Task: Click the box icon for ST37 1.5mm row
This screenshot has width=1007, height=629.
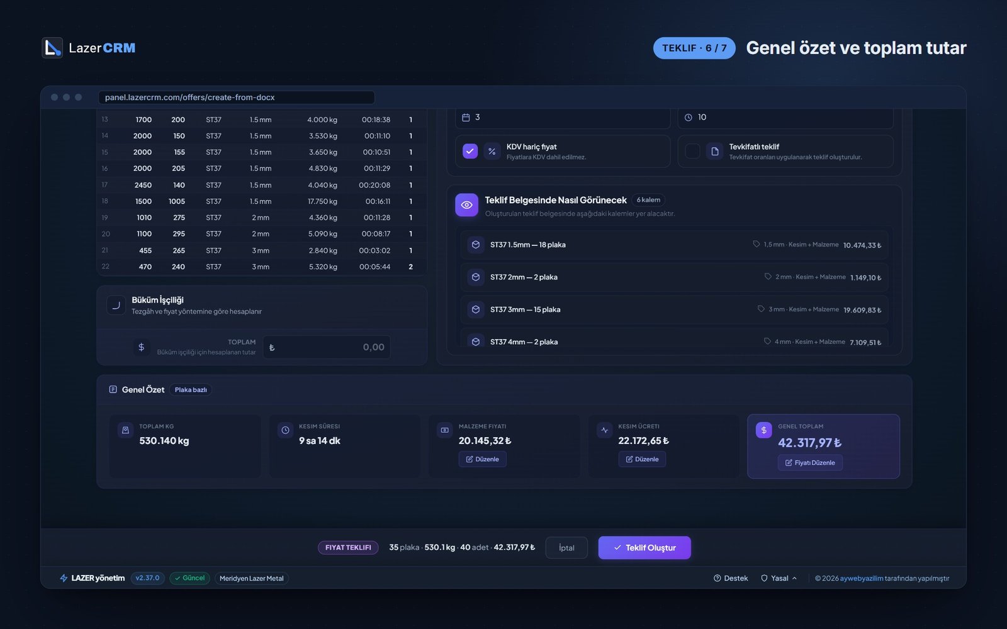Action: tap(476, 245)
